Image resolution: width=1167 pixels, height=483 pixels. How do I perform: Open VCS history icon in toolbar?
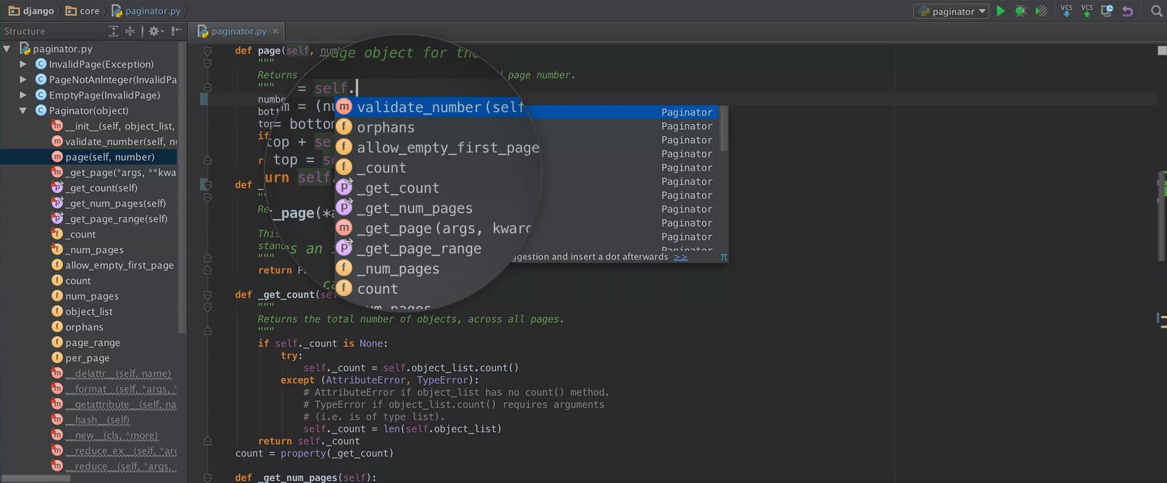click(x=1107, y=11)
